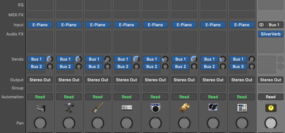Viewport: 285px width, 133px height.
Task: Open the green Read automation menu on electric piano strip
Action: 40,97
